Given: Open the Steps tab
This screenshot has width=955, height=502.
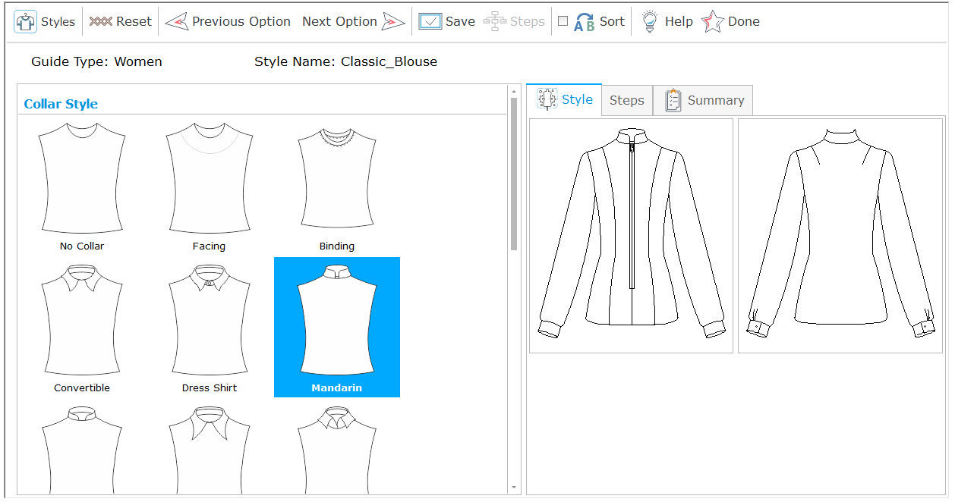Looking at the screenshot, I should tap(627, 100).
